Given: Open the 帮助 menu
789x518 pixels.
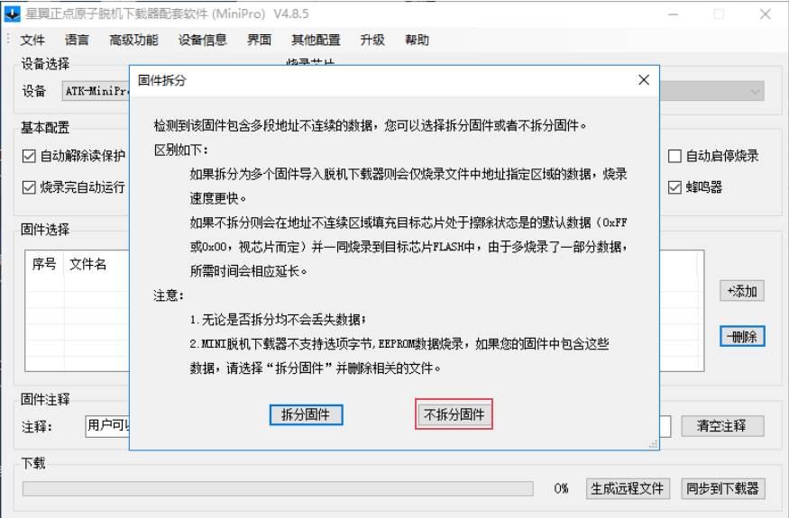Looking at the screenshot, I should point(417,41).
